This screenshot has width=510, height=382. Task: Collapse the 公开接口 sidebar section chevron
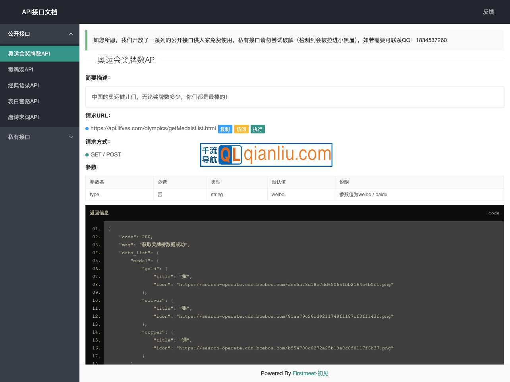pyautogui.click(x=71, y=34)
